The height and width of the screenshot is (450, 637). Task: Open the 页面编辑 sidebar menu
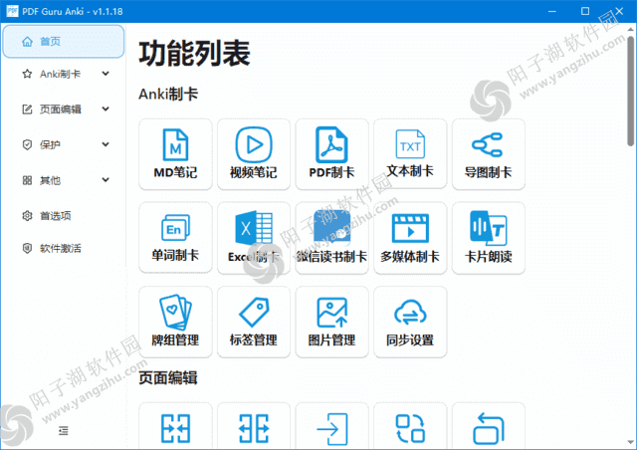pos(64,109)
